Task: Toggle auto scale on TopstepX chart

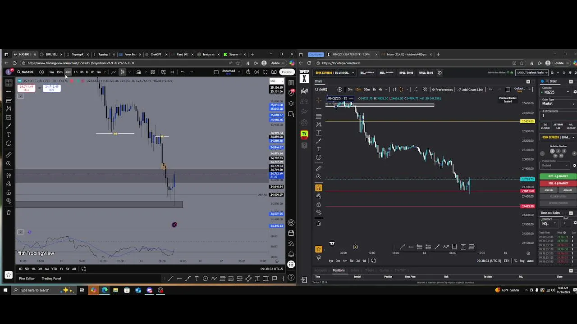Action: coord(530,261)
